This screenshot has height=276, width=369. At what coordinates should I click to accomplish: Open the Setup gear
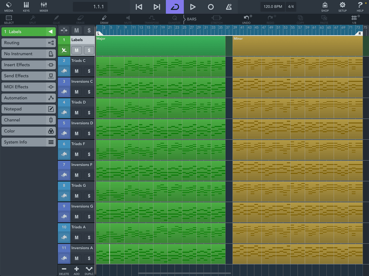pos(342,7)
